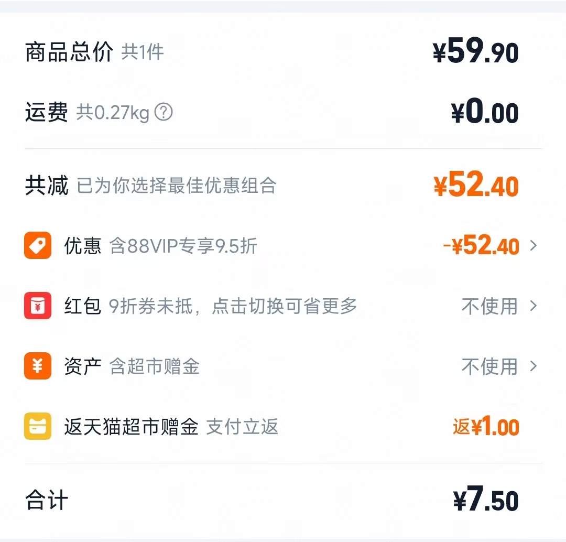566x542 pixels.
Task: Click the 红包 red envelope icon
Action: coord(37,307)
